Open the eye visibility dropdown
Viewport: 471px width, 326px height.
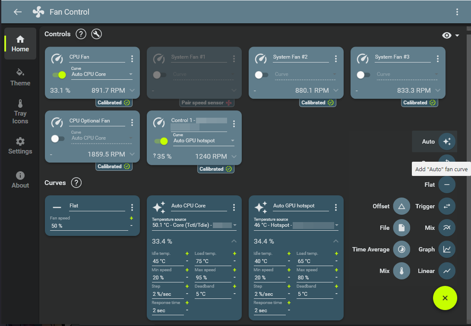451,35
